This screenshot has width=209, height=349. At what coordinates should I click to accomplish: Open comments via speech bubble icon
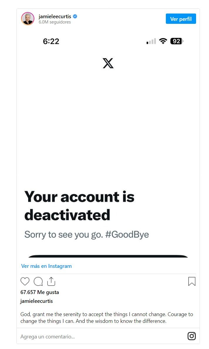38,281
